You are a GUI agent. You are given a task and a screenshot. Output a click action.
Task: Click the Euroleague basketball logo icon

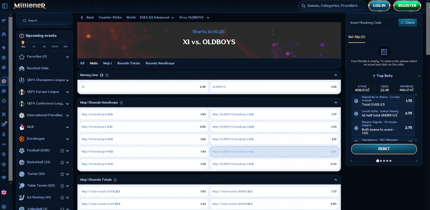pos(21,139)
